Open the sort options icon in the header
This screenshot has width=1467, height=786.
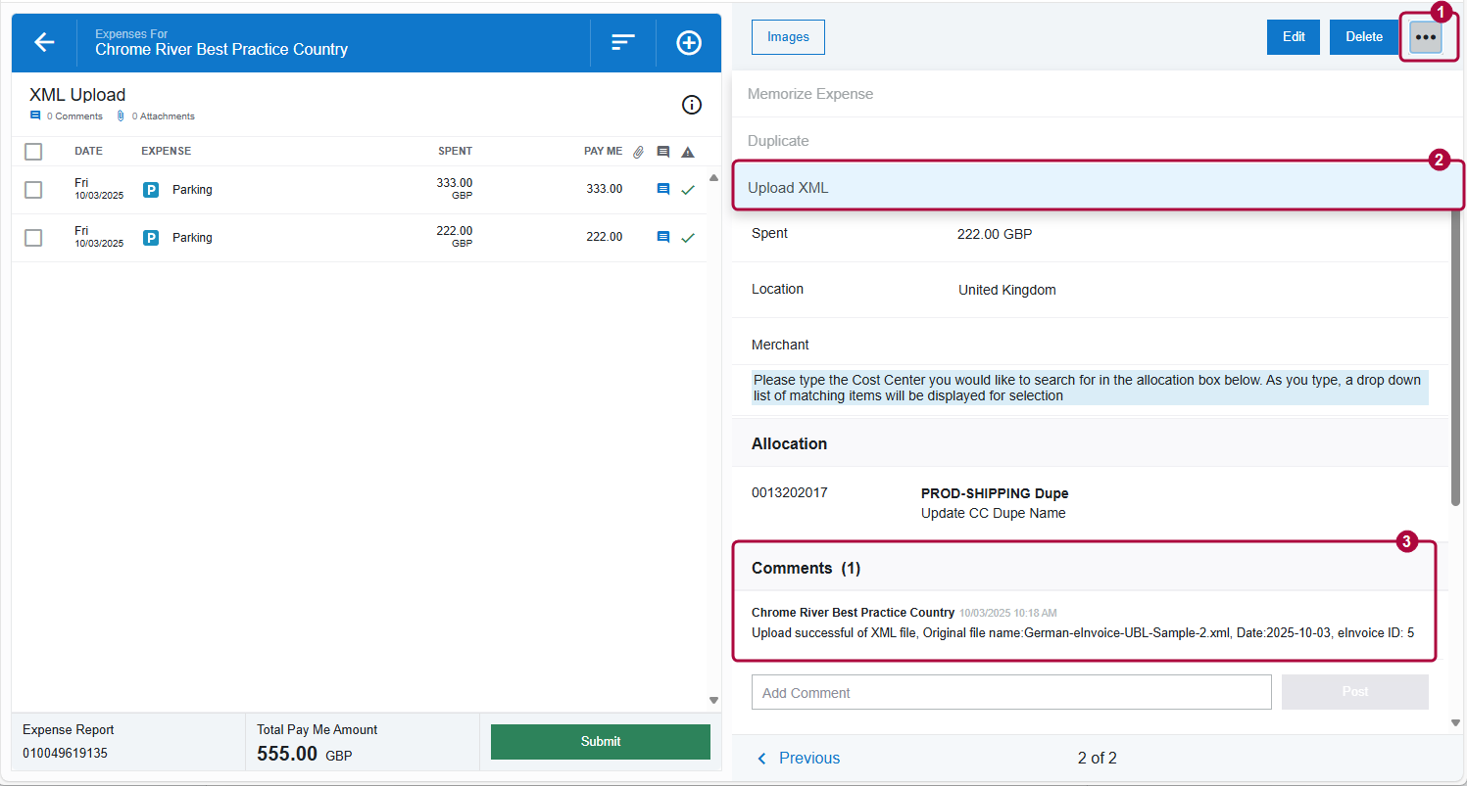622,42
